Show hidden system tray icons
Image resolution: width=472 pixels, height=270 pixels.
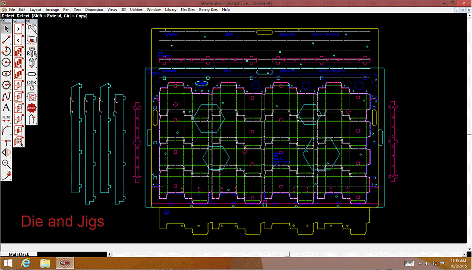coord(419,263)
